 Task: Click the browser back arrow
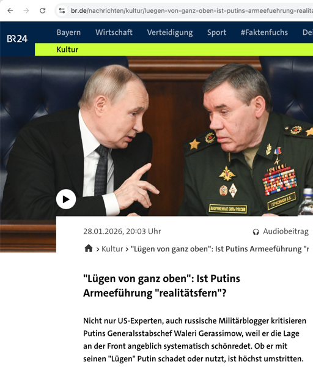[10, 11]
